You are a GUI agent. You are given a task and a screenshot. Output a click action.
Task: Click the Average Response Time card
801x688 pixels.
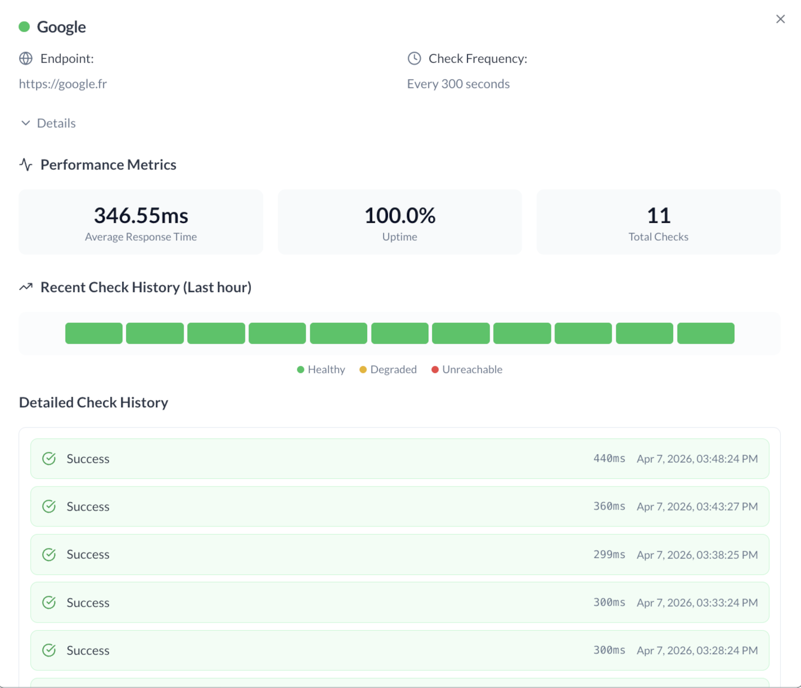(141, 222)
